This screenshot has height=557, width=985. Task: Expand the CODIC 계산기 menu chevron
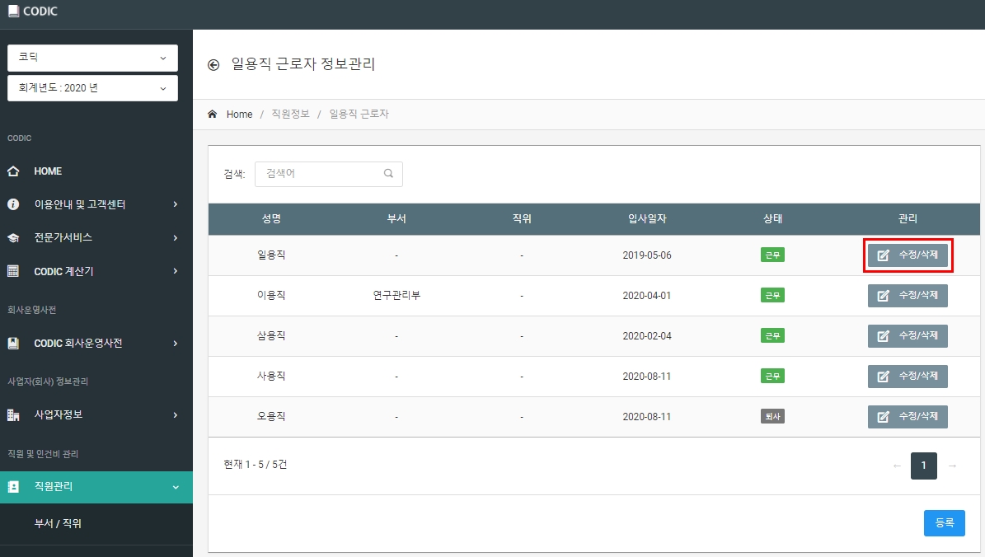[176, 271]
